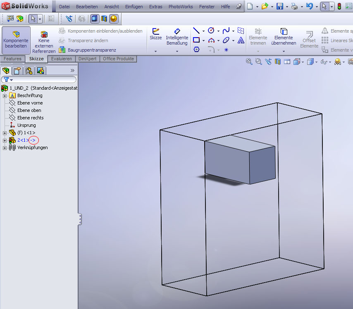
Task: Click the Rebuild traffic light icon
Action: pyautogui.click(x=339, y=6)
